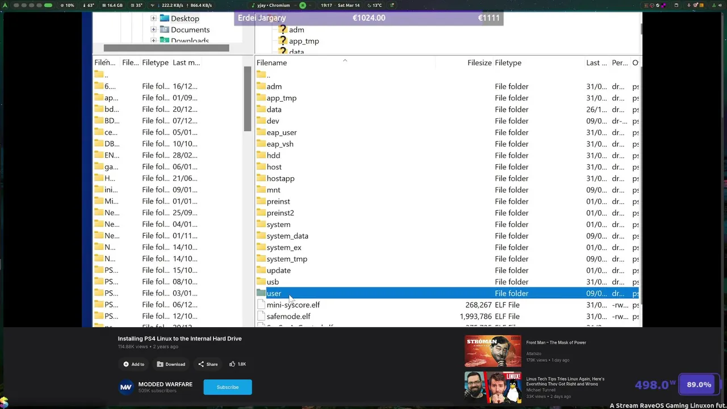The height and width of the screenshot is (409, 727).
Task: Open the Arch logo launcher in top bar
Action: [x=6, y=5]
